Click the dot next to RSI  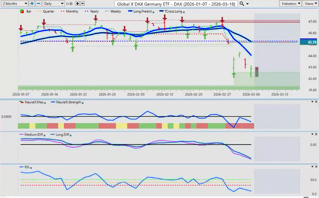(31, 168)
